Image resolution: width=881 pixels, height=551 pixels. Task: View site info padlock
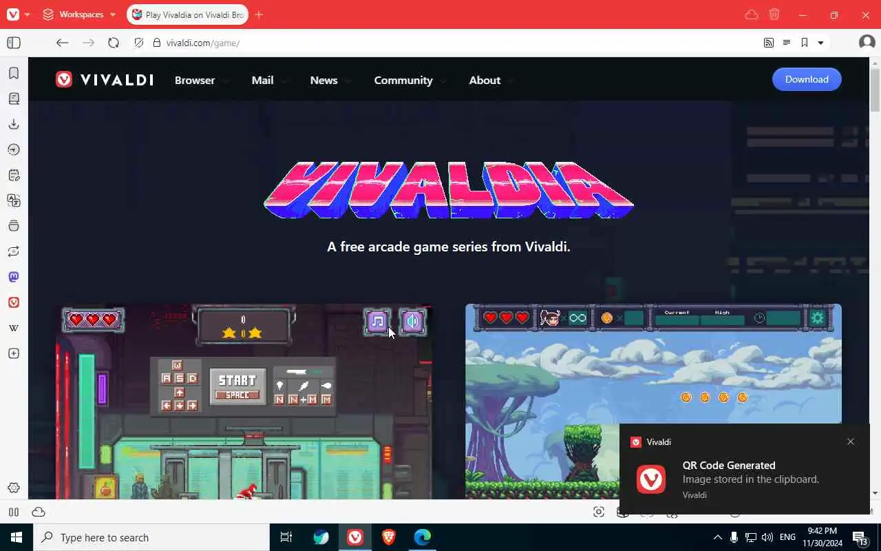(x=157, y=43)
